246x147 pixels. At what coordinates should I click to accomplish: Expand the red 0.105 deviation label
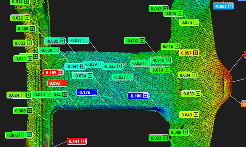(60, 72)
